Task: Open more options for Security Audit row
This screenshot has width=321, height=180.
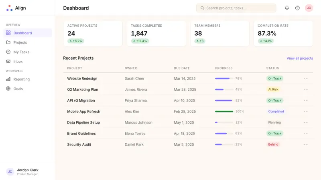Action: (306, 144)
